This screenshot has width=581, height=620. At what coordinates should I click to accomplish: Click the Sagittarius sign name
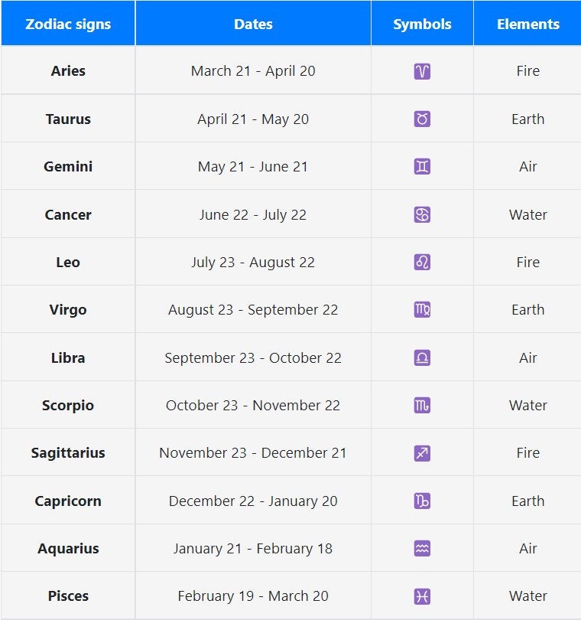[x=68, y=453]
